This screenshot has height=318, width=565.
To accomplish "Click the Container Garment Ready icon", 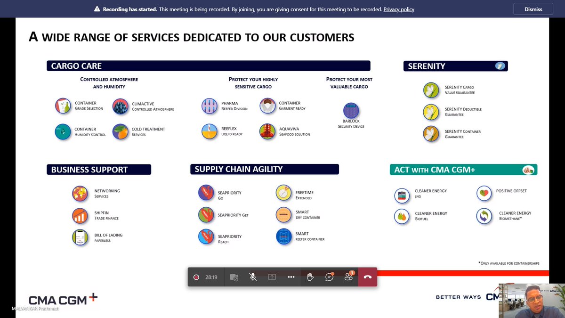I will tap(267, 106).
